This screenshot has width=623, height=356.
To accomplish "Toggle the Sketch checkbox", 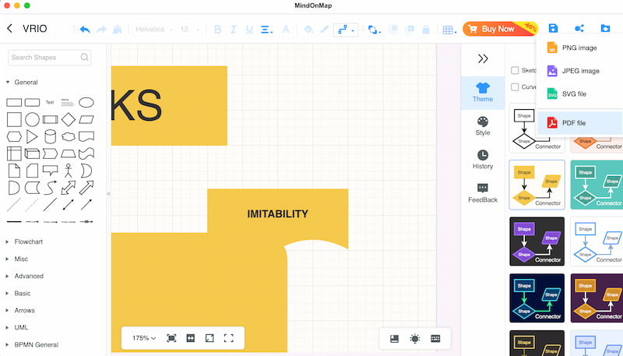I will coord(515,70).
